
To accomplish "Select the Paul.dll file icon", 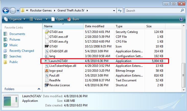I will tap(47, 76).
